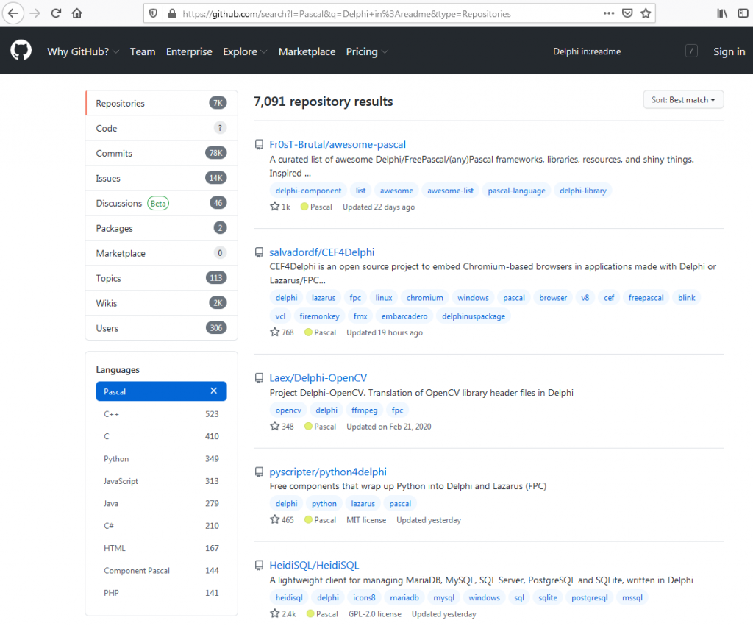Click the Sign in link
Image resolution: width=753 pixels, height=626 pixels.
coord(729,51)
